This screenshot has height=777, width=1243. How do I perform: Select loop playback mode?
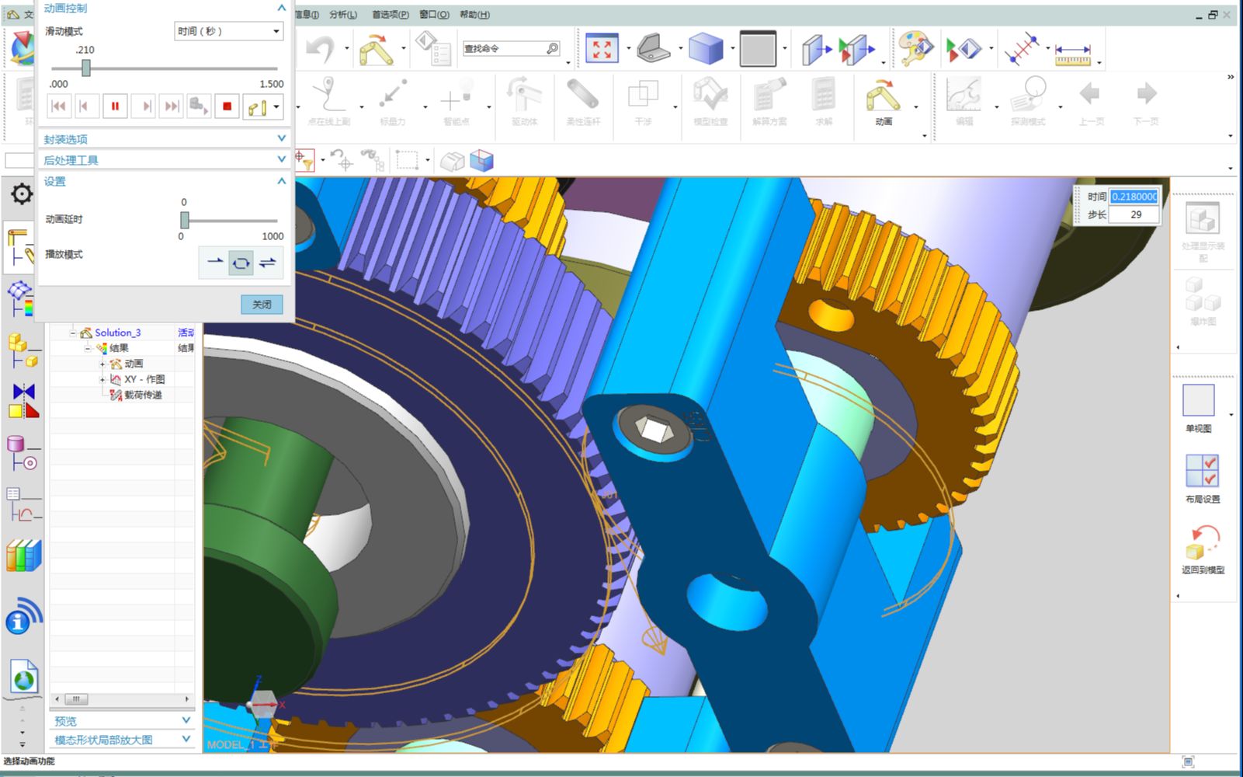241,263
